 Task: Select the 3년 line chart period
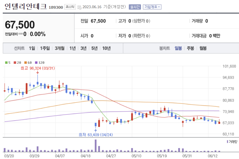coord(84,48)
